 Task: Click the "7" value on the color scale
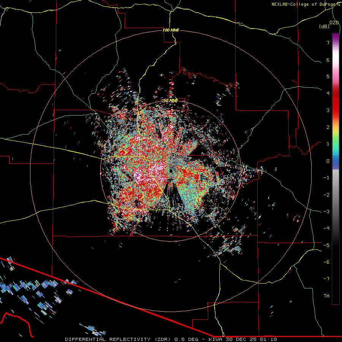328,43
